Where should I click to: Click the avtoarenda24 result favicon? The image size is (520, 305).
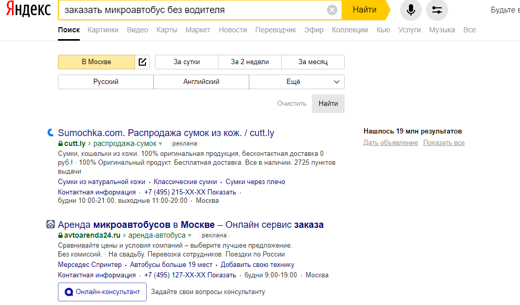click(x=51, y=225)
